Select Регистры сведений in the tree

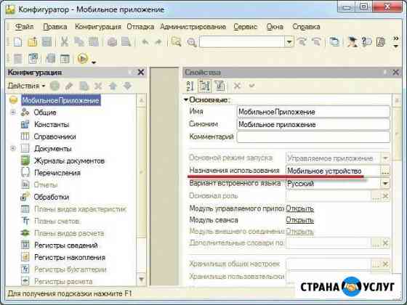click(x=66, y=245)
